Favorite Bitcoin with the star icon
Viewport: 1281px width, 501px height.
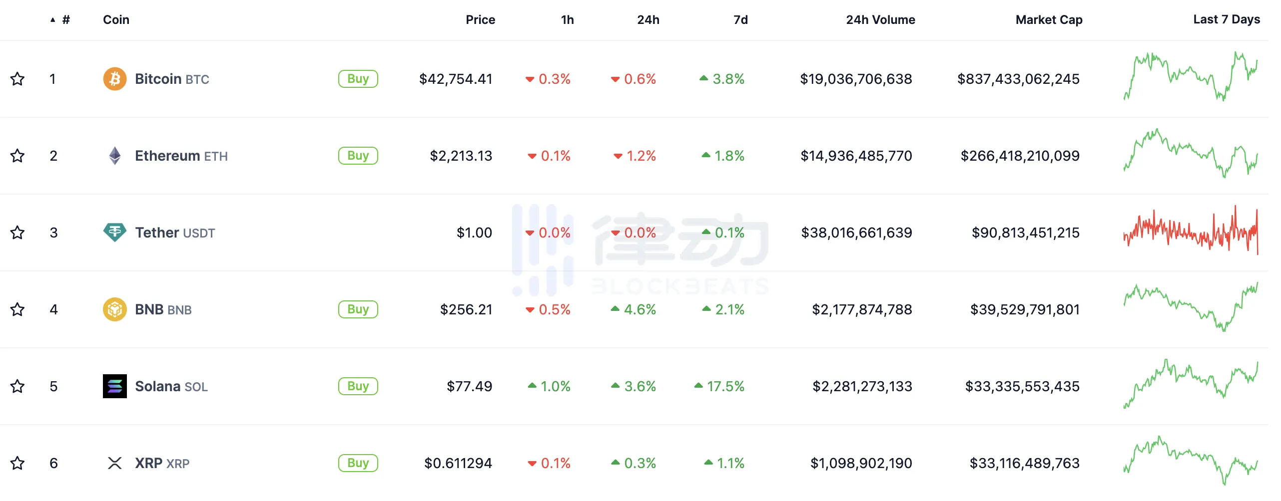click(17, 79)
